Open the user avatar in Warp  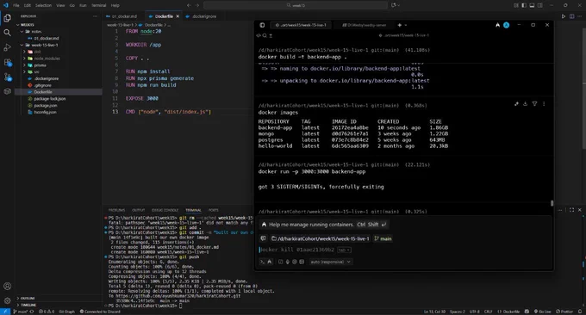(507, 25)
